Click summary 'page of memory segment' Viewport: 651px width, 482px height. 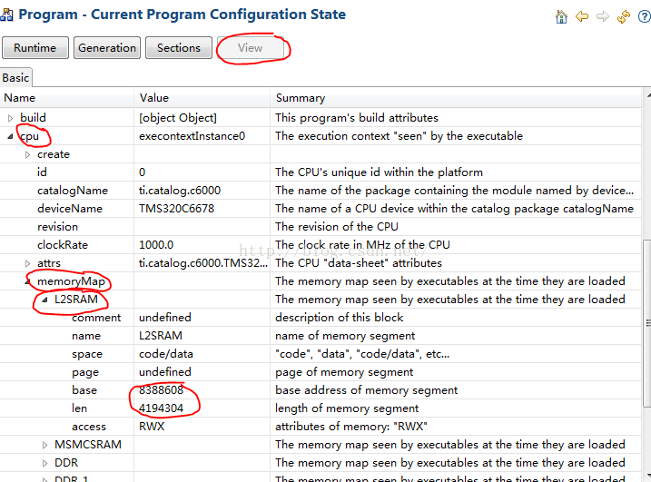point(344,372)
